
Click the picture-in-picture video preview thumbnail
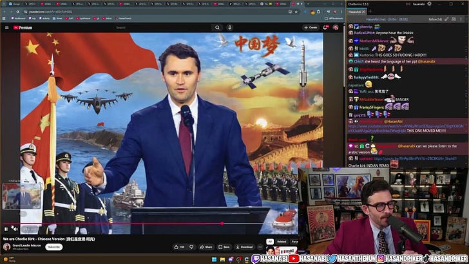[x=21, y=196]
